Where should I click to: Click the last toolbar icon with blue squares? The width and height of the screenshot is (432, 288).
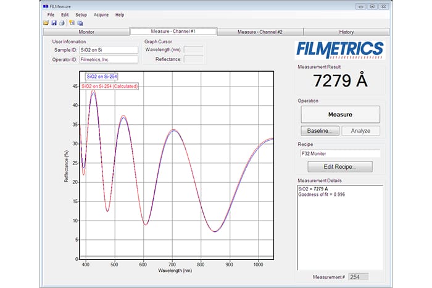[x=80, y=23]
